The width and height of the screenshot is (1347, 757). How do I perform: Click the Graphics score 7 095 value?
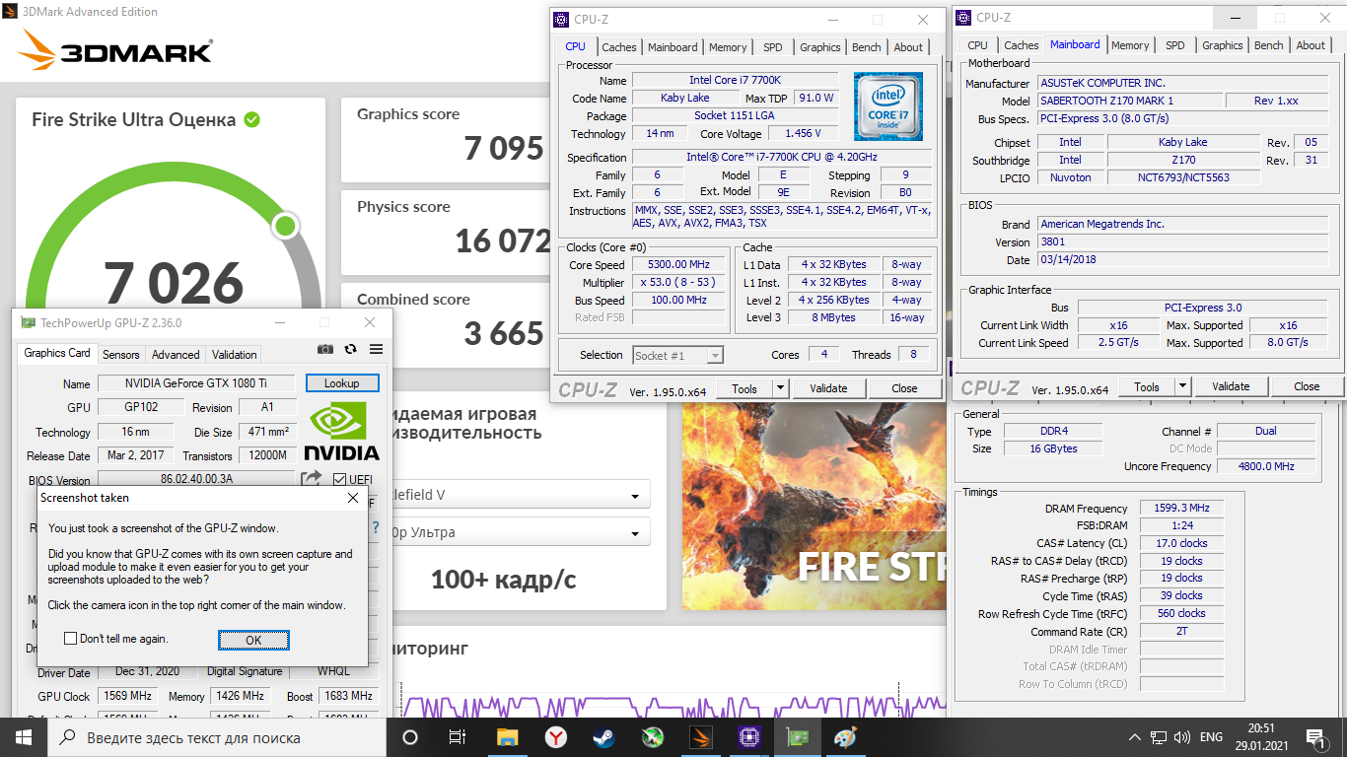504,148
